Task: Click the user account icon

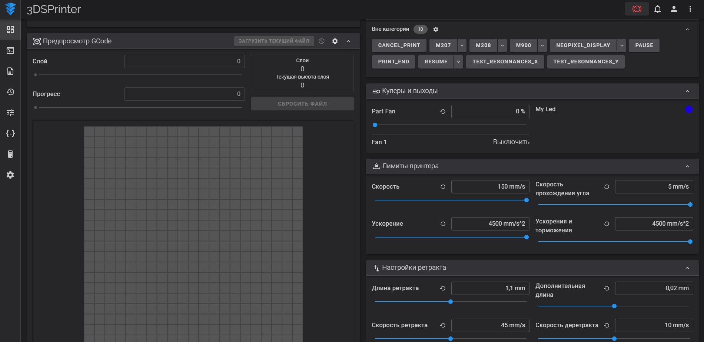Action: (x=674, y=9)
